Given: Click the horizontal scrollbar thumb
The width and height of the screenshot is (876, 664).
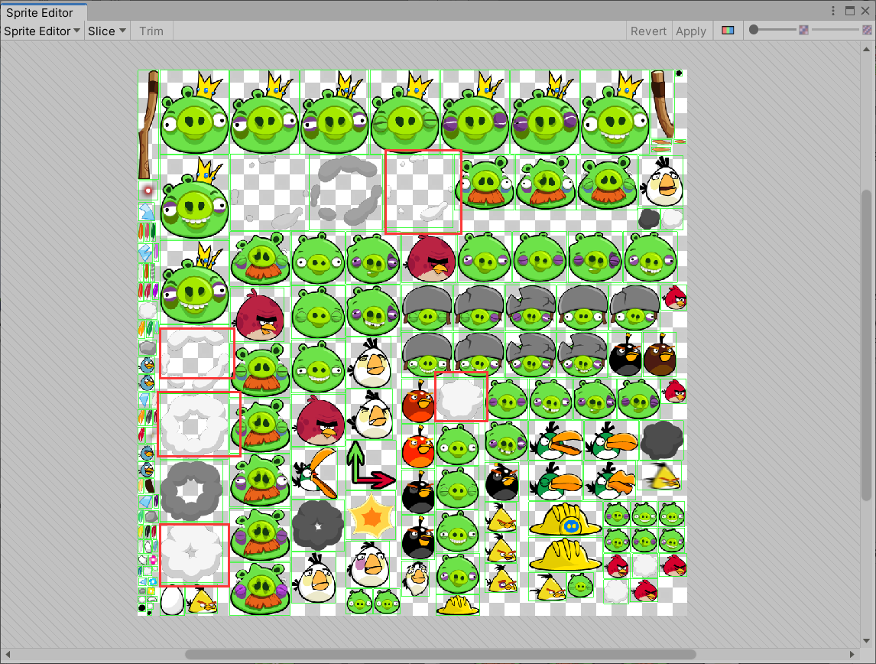Looking at the screenshot, I should [x=440, y=654].
